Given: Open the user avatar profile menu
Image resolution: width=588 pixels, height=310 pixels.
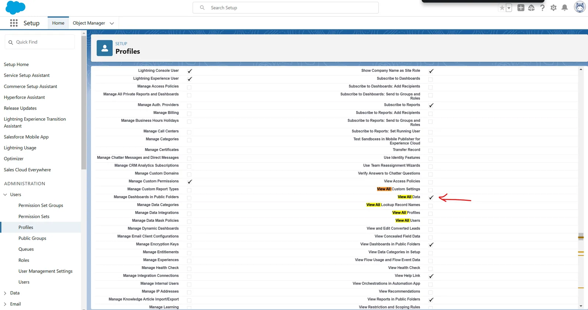Looking at the screenshot, I should point(580,7).
